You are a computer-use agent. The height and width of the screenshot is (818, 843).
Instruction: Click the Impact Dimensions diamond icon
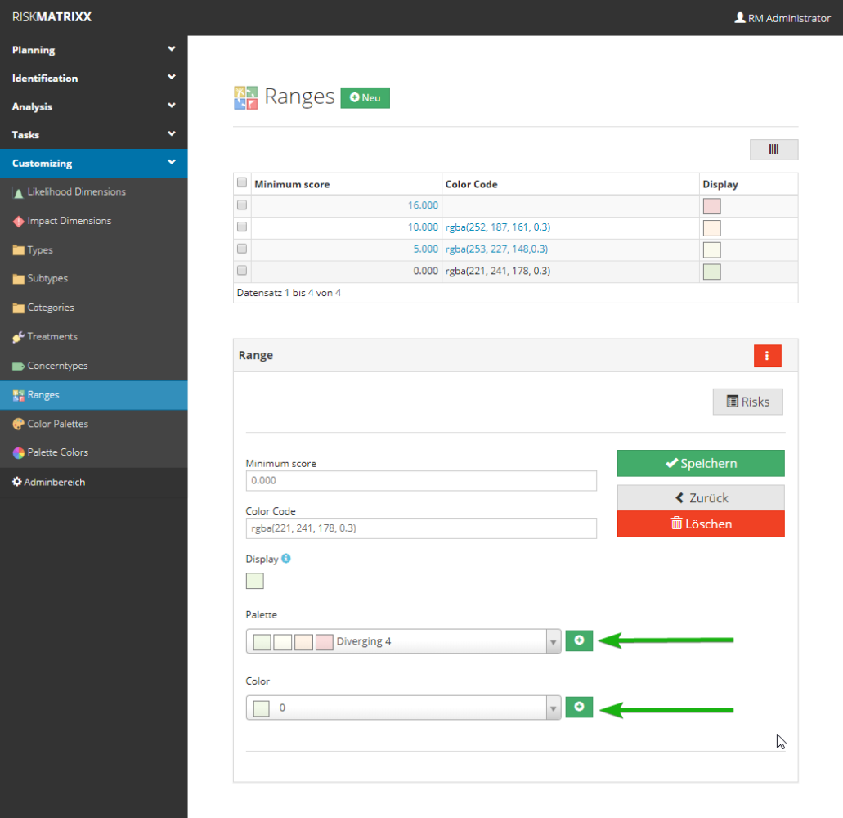click(18, 221)
